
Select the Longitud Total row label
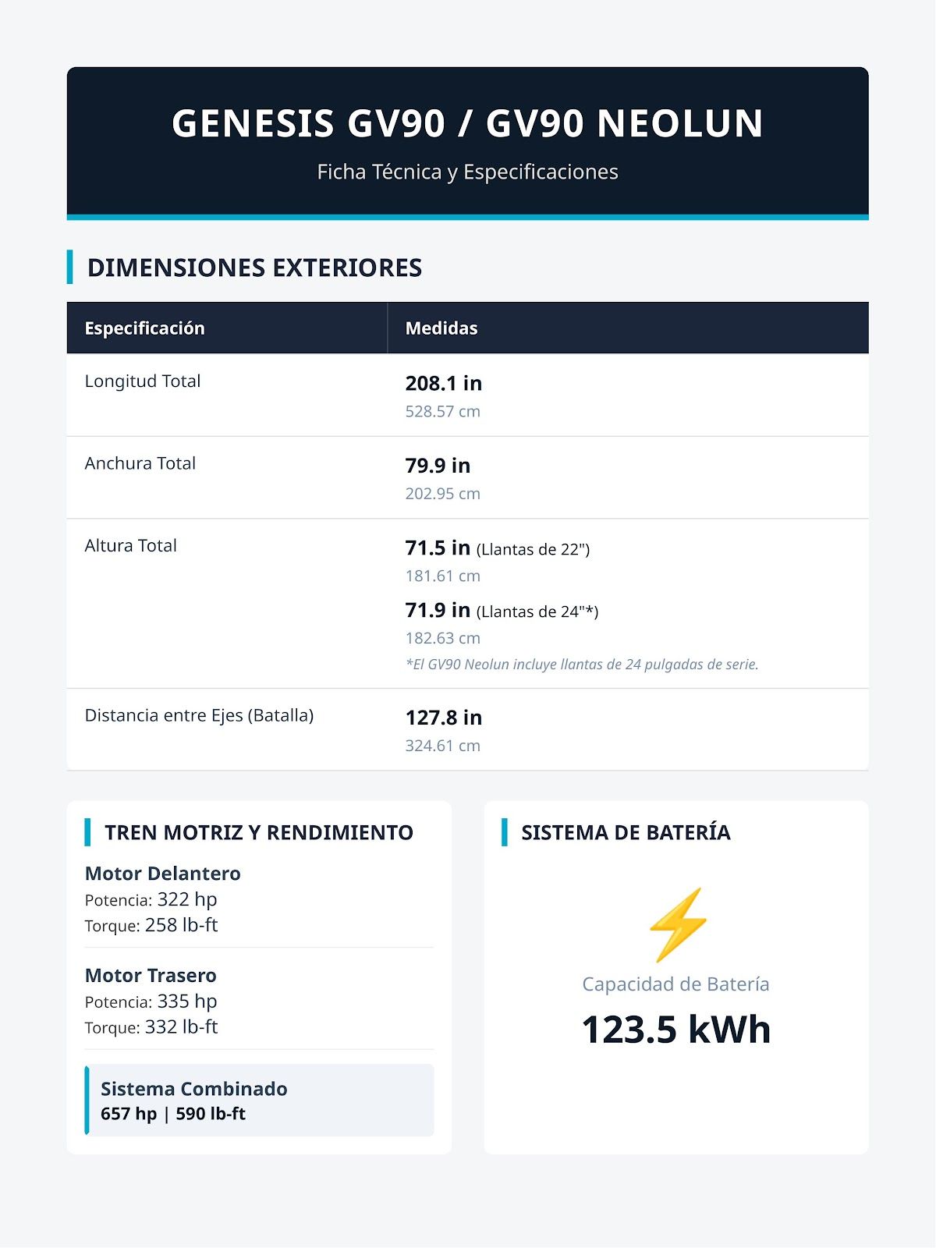tap(143, 381)
